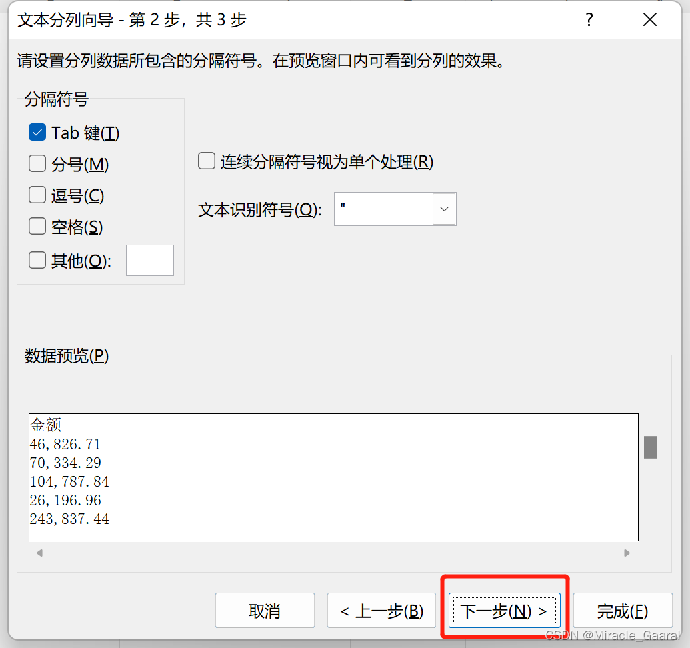Click the 26,196.96 preview row
This screenshot has height=648, width=690.
coord(65,500)
